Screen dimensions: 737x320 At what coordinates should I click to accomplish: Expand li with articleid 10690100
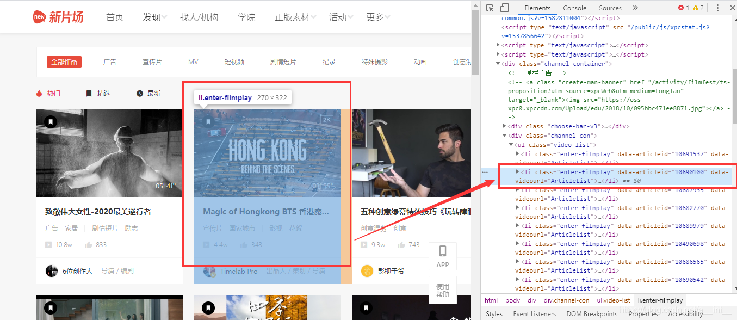[x=518, y=172]
